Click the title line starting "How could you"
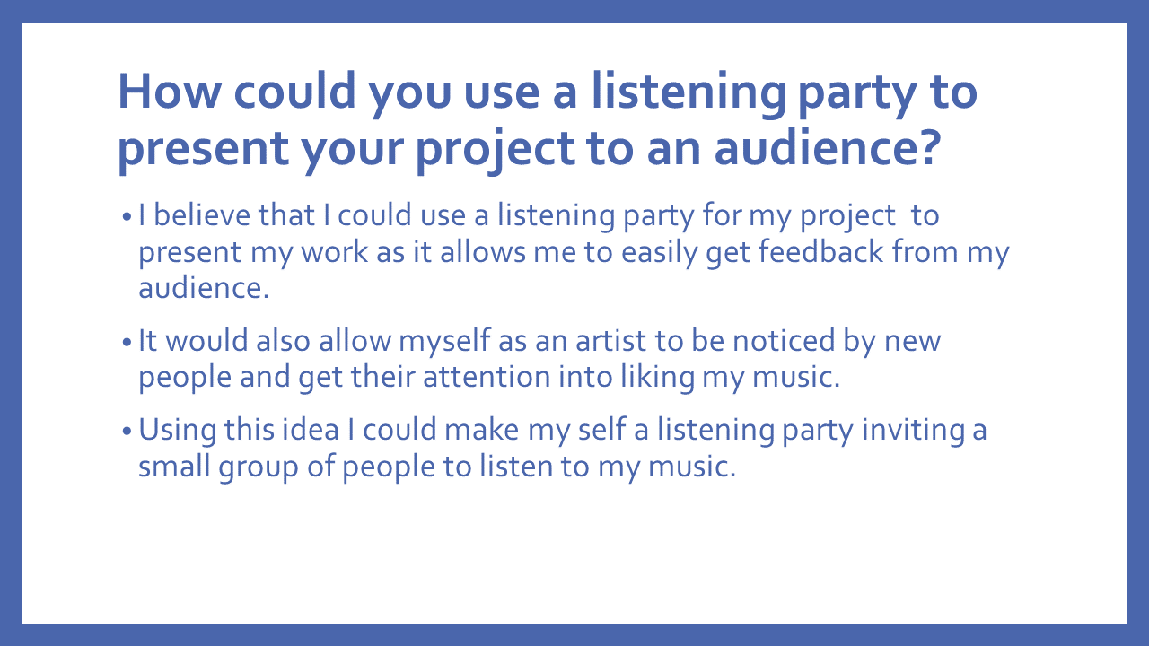This screenshot has width=1149, height=646. [x=546, y=92]
